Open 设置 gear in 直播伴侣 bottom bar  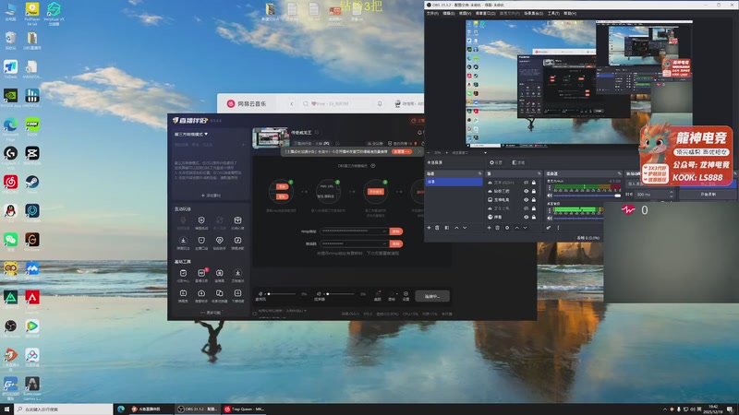point(406,295)
